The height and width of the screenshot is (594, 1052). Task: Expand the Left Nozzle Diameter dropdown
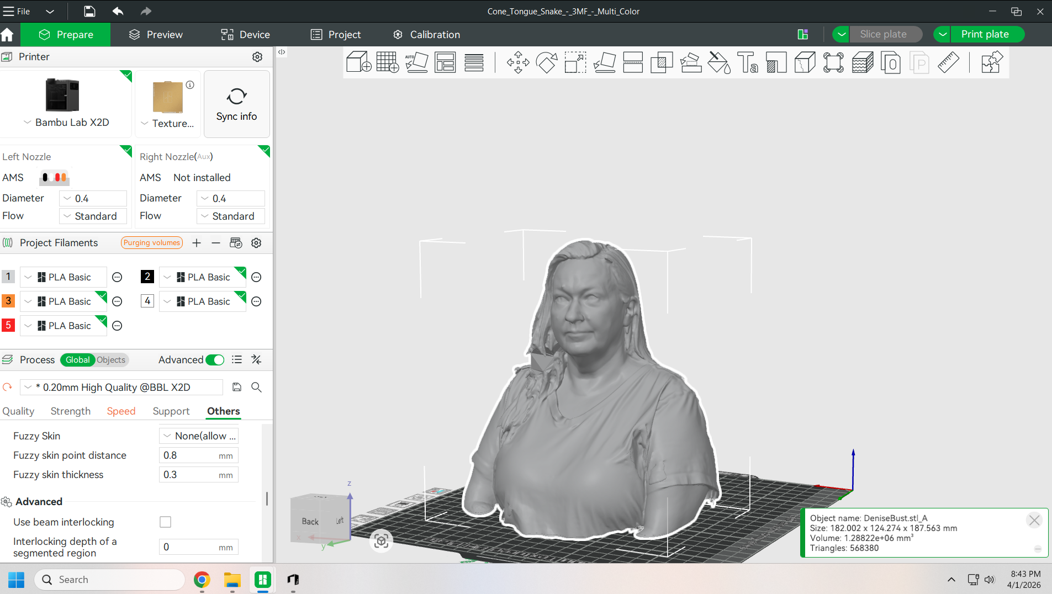[93, 198]
